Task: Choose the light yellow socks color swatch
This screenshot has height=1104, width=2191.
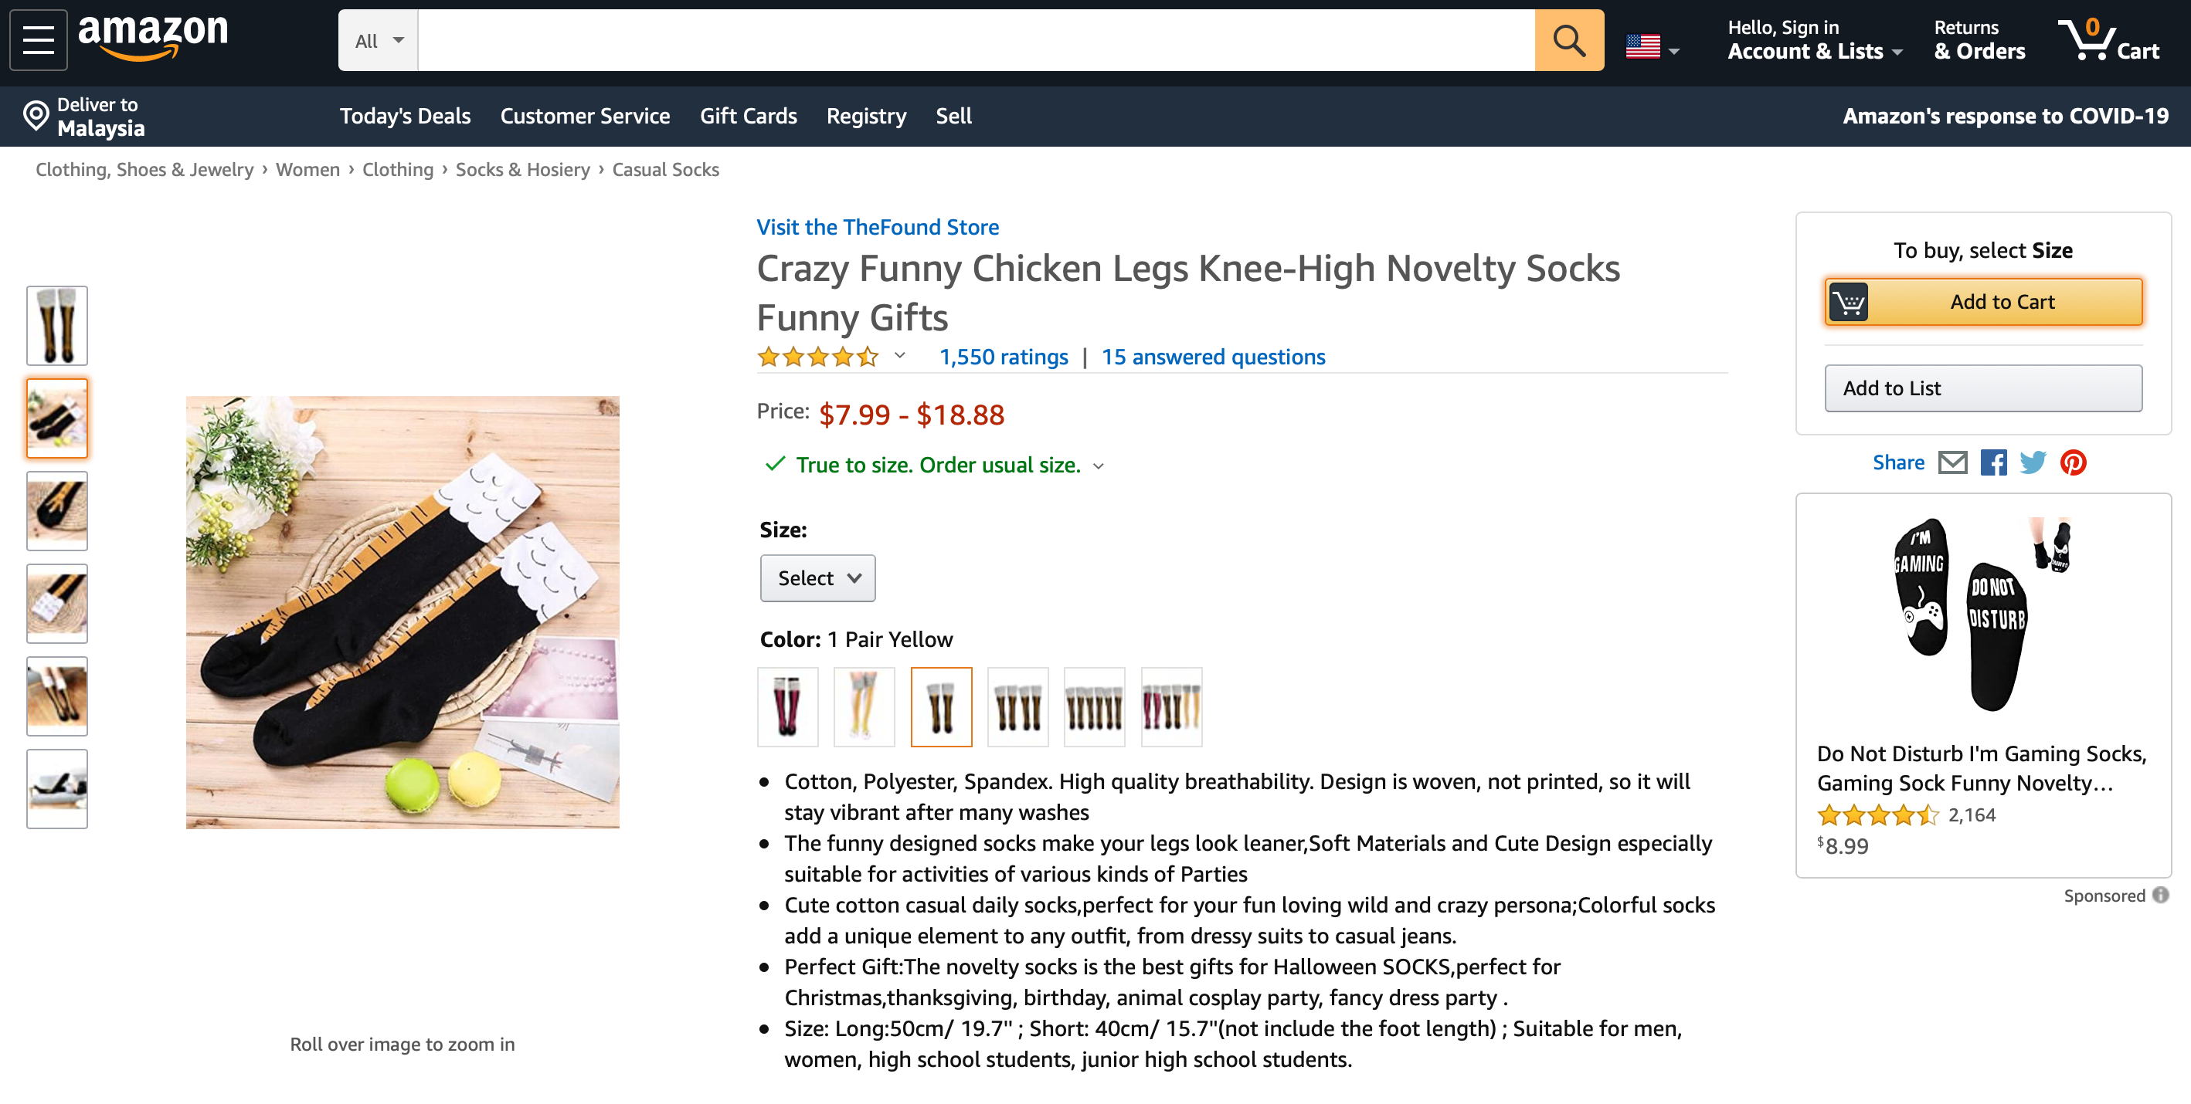Action: click(x=863, y=706)
